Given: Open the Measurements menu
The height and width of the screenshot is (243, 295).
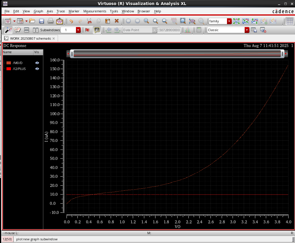Looking at the screenshot, I should point(95,11).
